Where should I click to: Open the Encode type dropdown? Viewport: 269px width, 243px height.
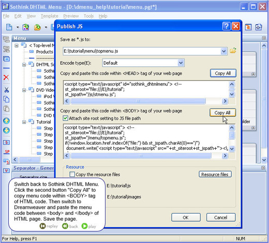[181, 63]
